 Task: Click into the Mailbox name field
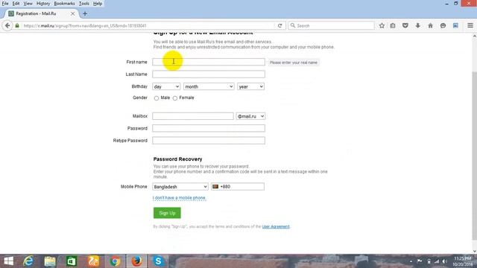pyautogui.click(x=193, y=116)
